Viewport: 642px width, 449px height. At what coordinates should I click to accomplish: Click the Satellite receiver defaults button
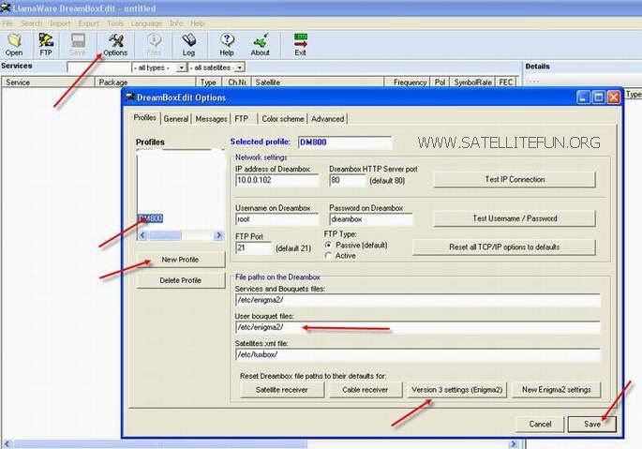(282, 390)
